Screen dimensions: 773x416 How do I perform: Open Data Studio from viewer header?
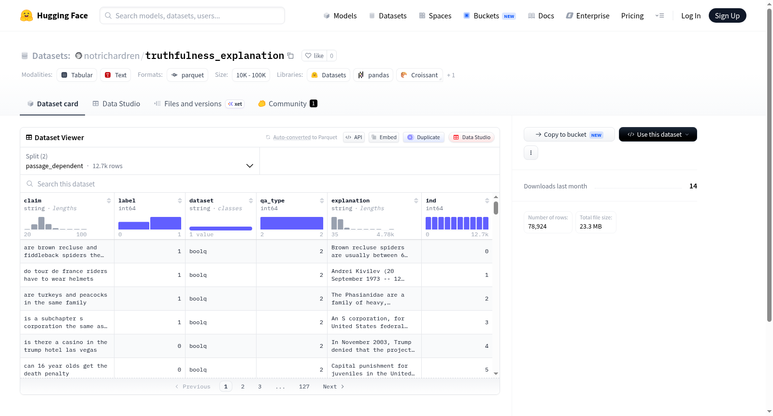472,137
